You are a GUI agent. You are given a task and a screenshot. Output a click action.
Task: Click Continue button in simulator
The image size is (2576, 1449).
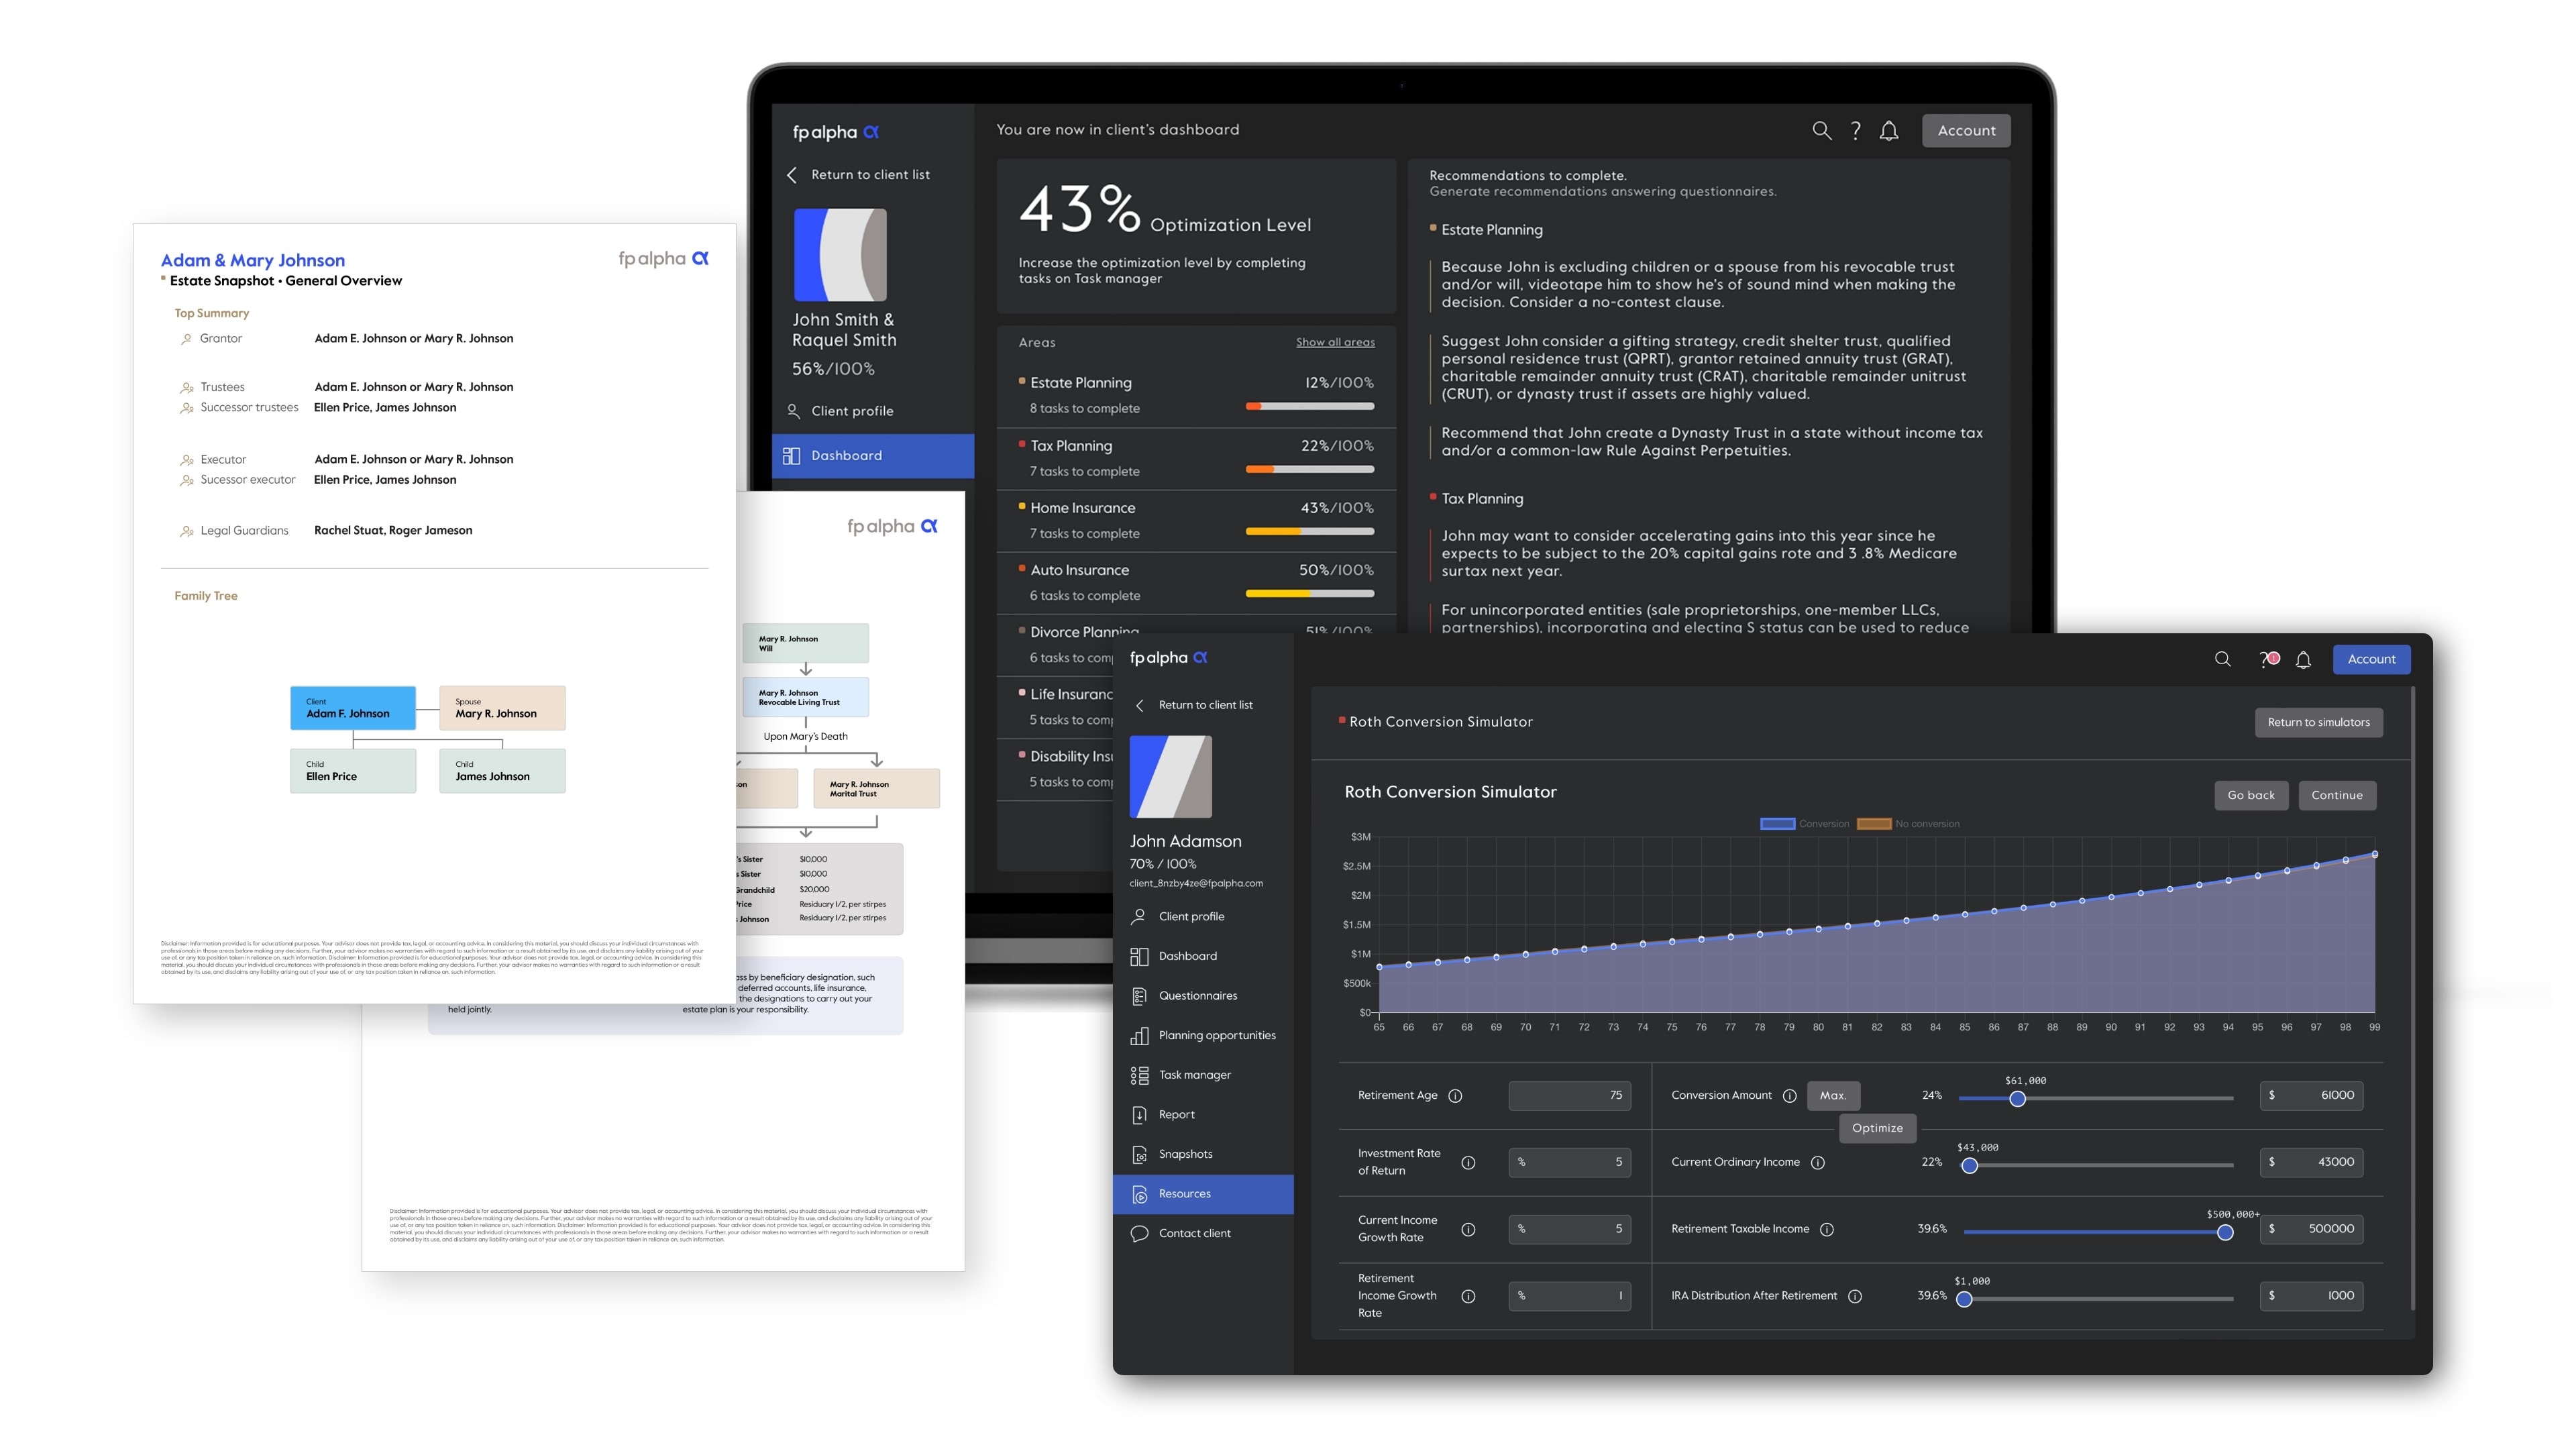pos(2336,796)
